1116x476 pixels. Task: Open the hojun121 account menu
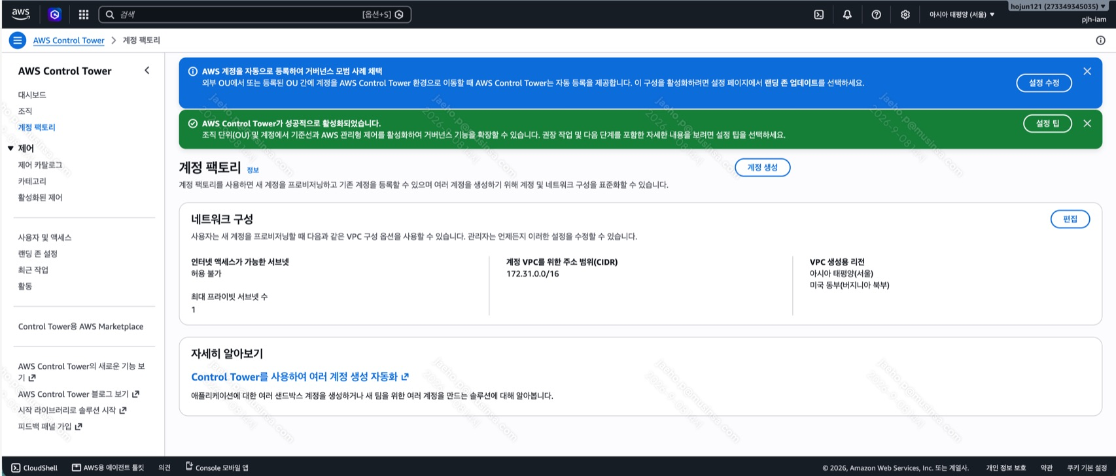(x=1057, y=7)
